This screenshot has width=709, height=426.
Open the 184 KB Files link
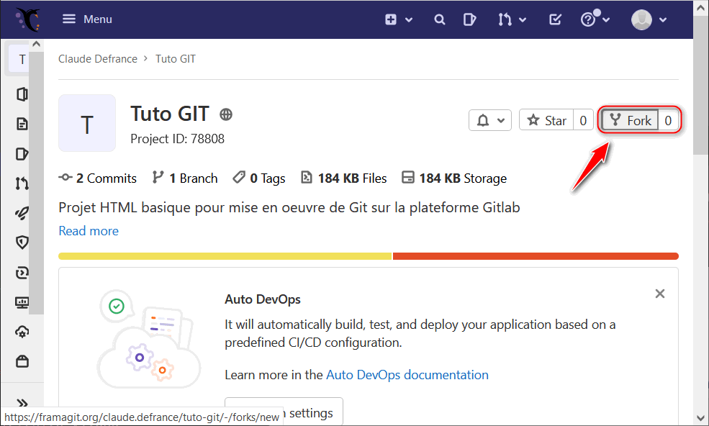[x=344, y=178]
